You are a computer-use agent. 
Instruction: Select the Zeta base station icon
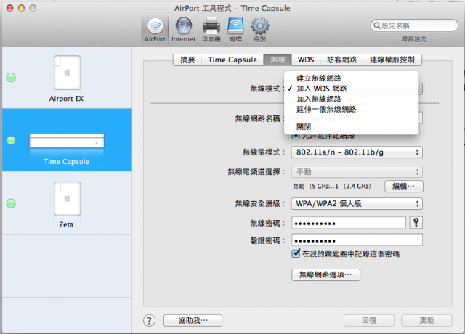click(67, 199)
